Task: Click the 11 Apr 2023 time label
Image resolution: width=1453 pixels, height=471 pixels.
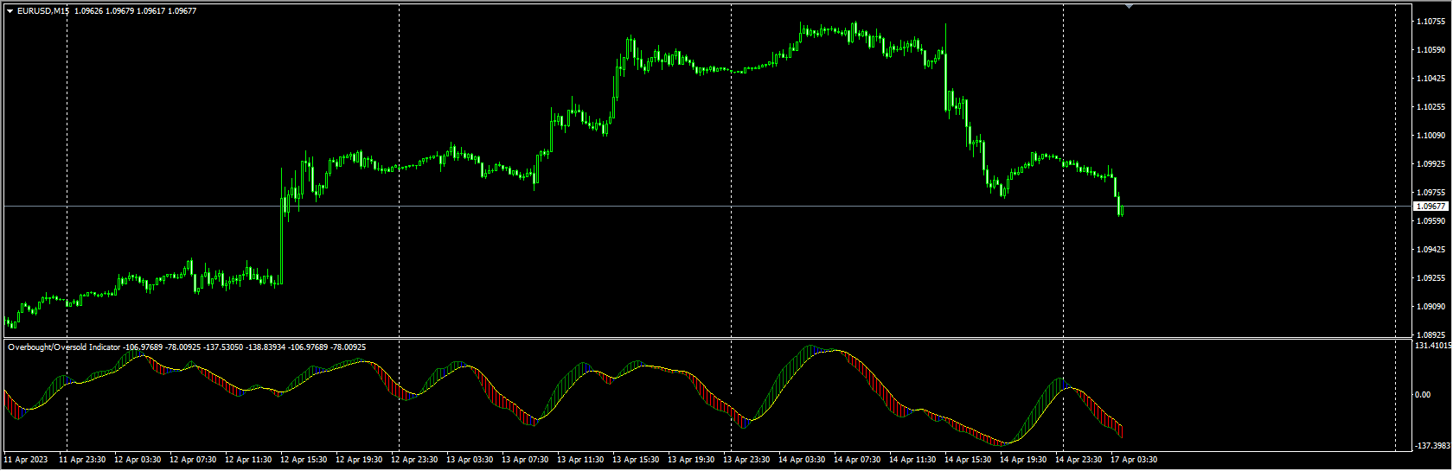Action: coord(26,460)
